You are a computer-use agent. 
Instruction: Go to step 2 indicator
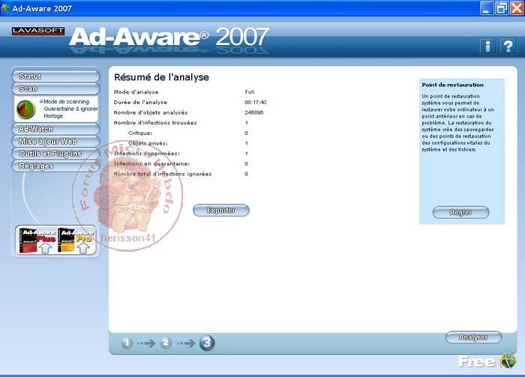[166, 343]
